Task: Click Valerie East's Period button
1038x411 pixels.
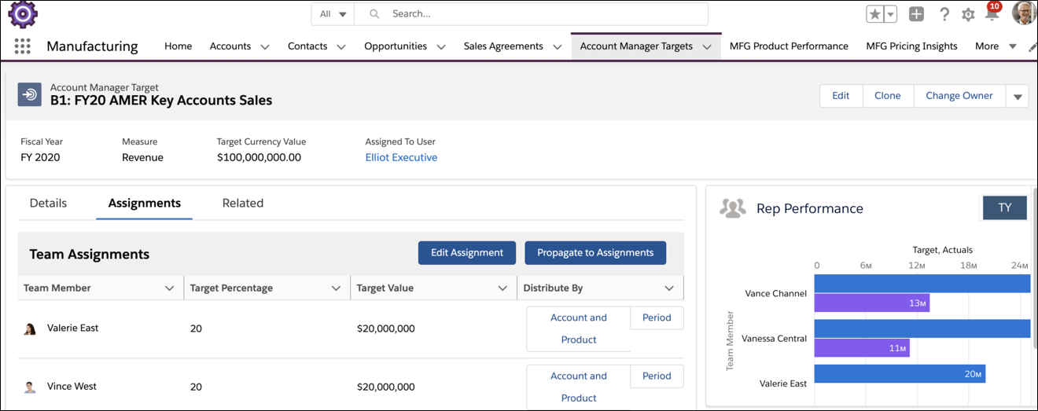Action: coord(657,317)
